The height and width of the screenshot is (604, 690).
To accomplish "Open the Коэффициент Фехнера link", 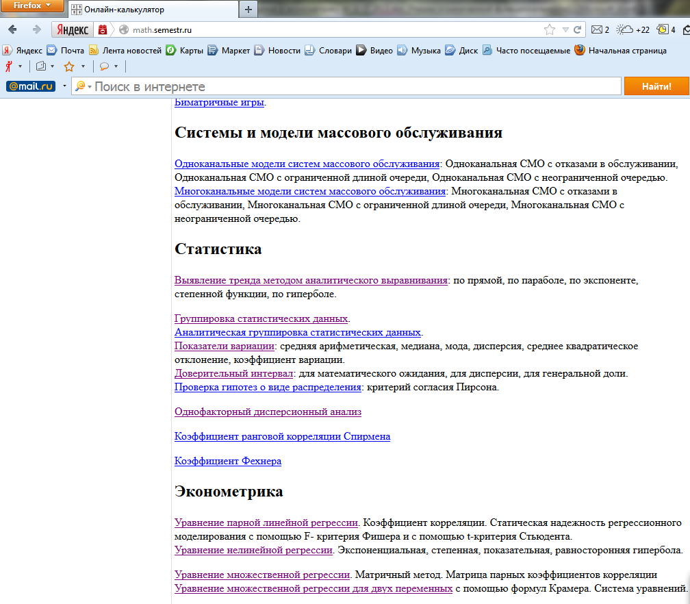I will [228, 461].
